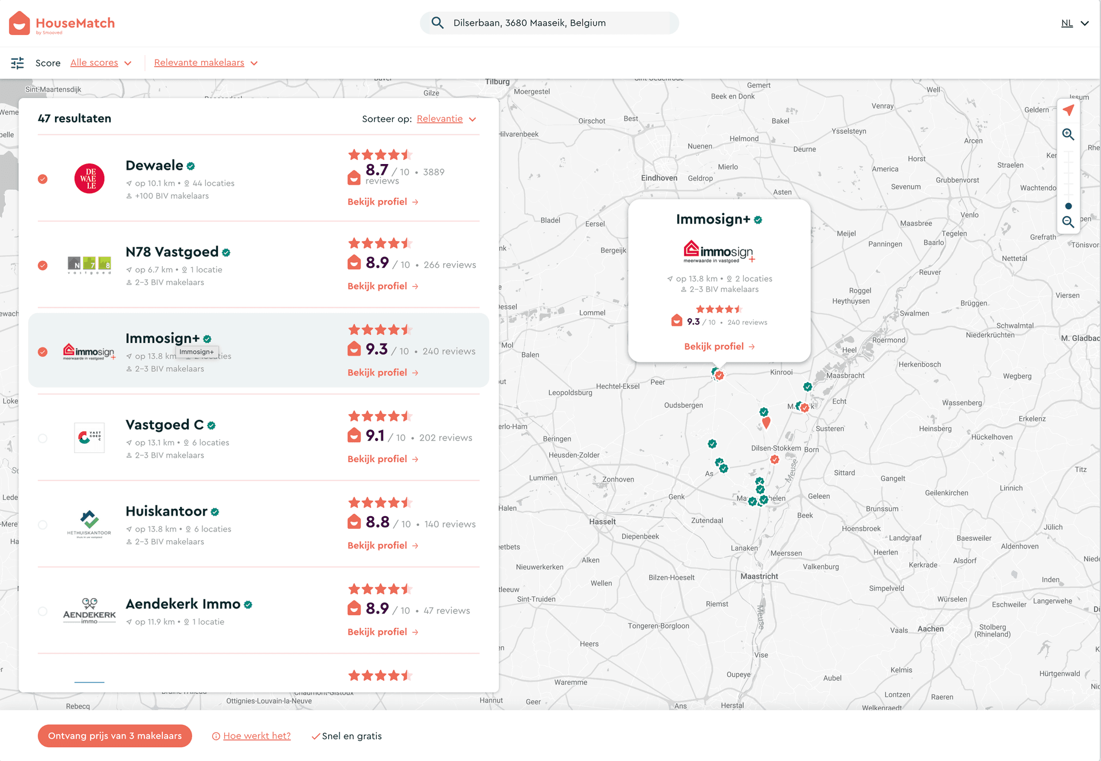
Task: Open Bekijk profiel in the Immosign+ map popup
Action: point(719,346)
